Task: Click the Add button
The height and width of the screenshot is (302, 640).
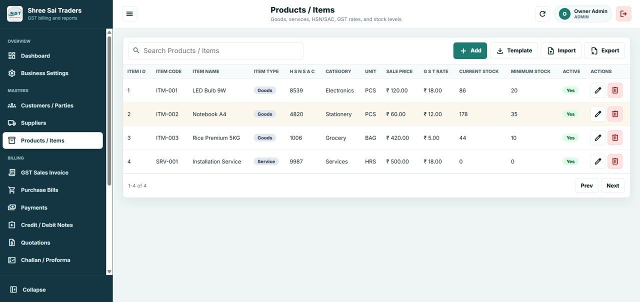Action: (x=470, y=50)
